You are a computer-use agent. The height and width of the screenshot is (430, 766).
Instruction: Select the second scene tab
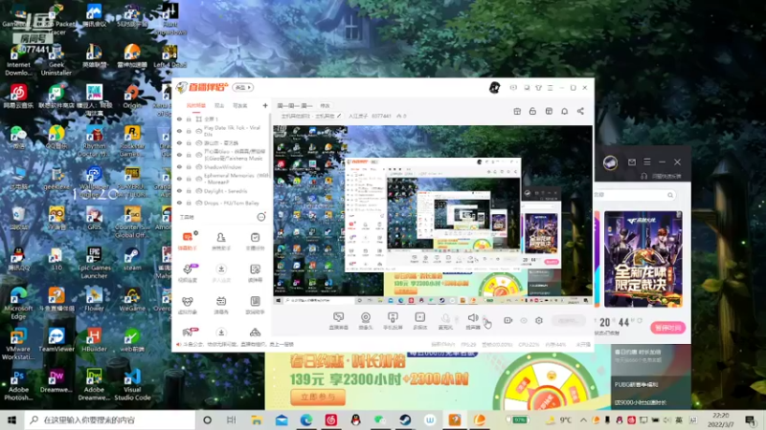[x=219, y=105]
